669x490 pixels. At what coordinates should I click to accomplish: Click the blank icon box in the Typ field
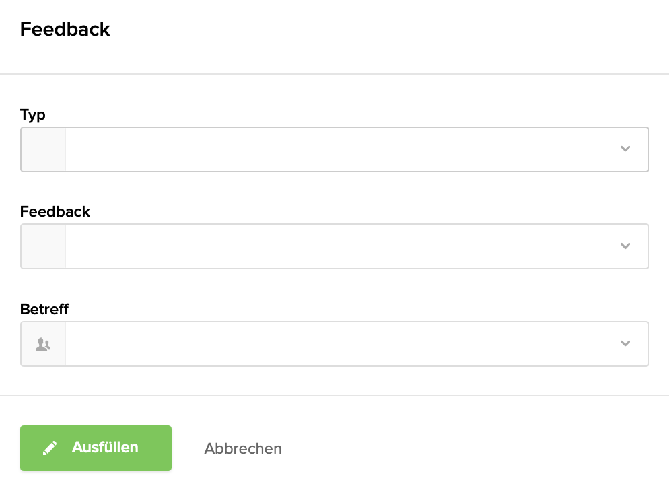pos(43,149)
